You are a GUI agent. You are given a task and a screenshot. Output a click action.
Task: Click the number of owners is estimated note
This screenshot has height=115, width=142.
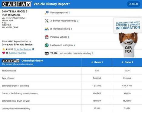(x=18, y=64)
